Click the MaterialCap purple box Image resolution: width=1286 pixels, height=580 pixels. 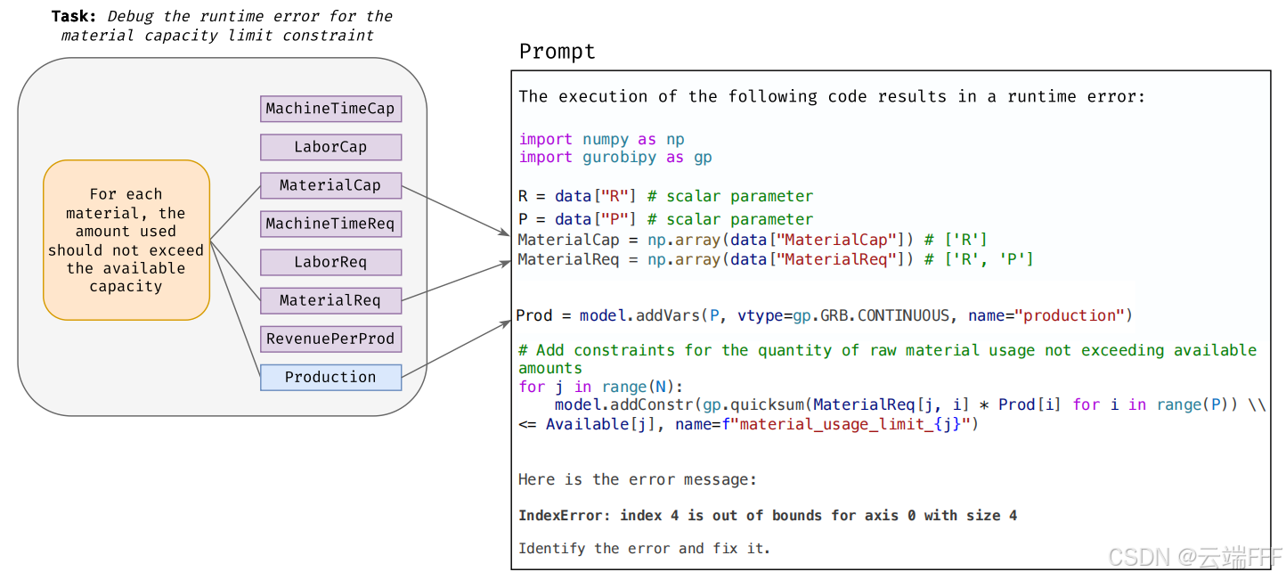(x=330, y=185)
